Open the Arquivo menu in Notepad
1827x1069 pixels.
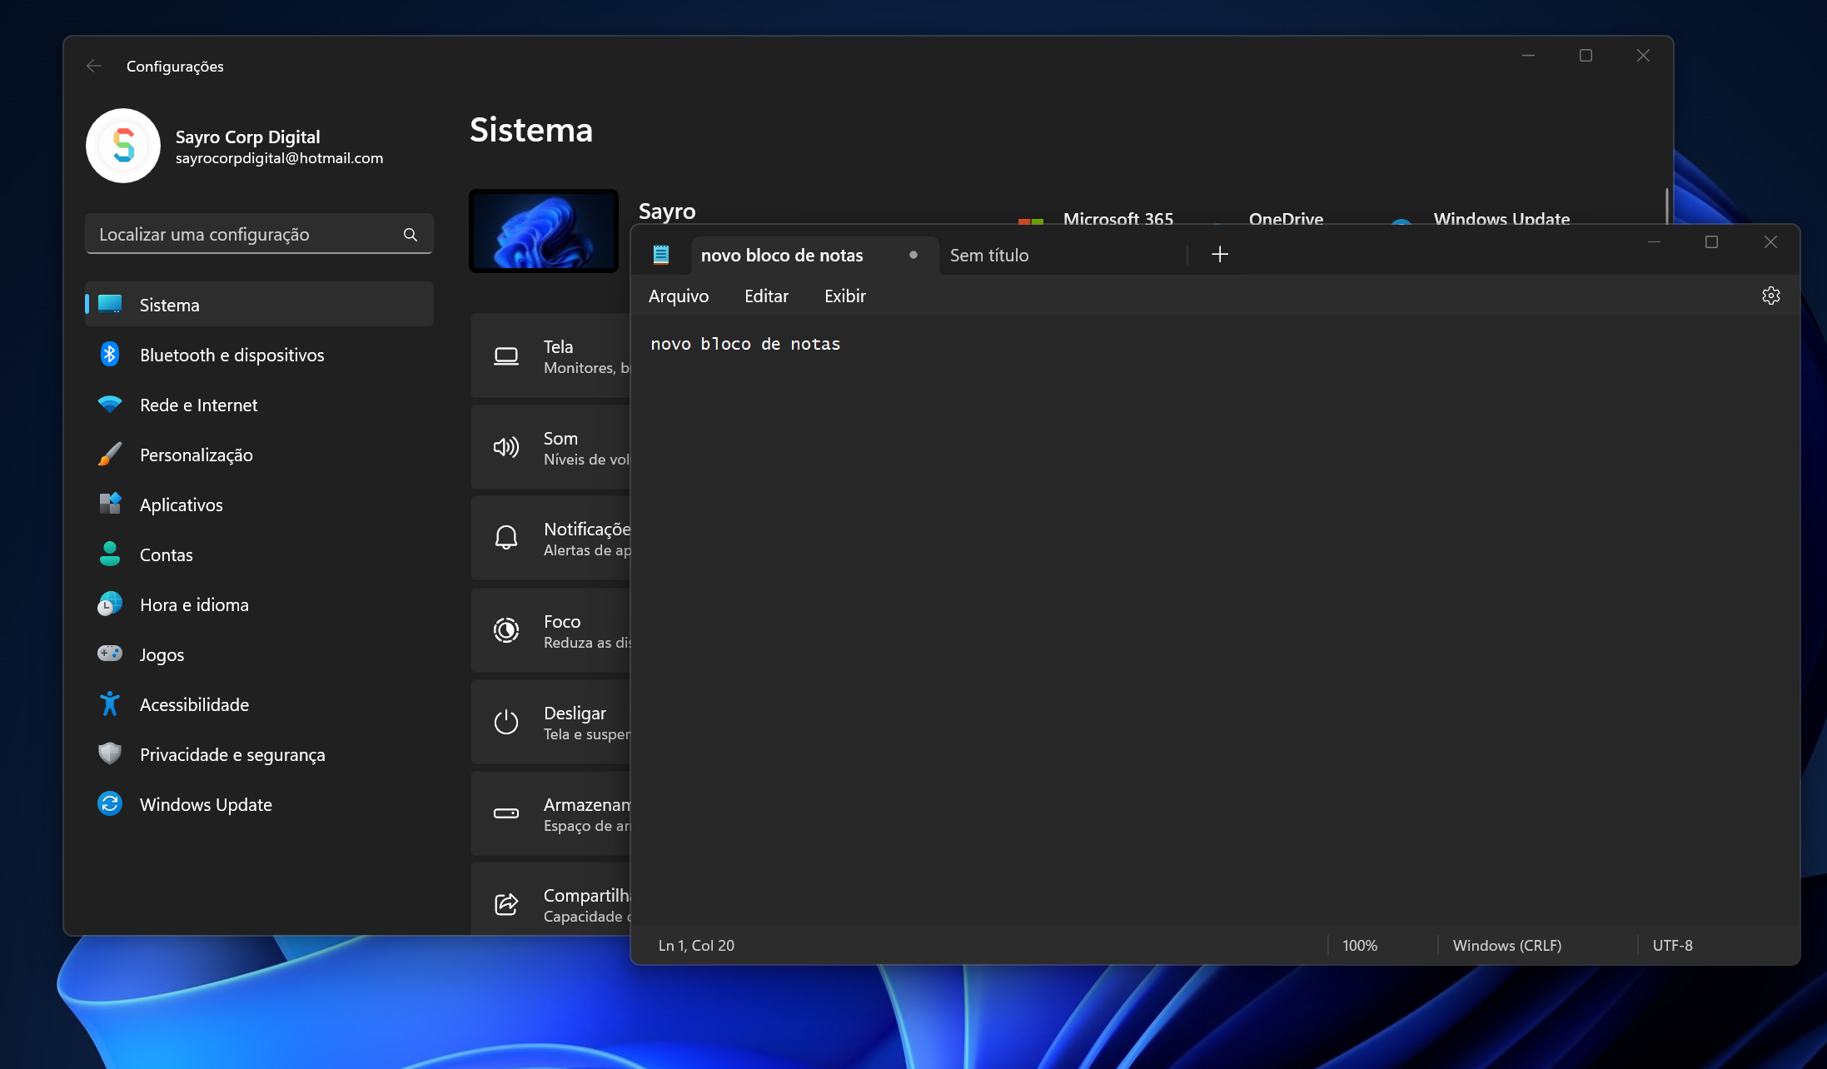tap(679, 296)
